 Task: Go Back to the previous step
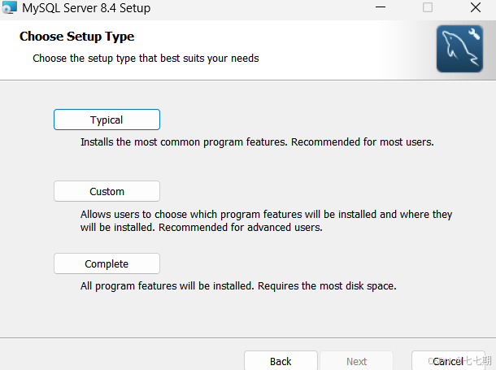[x=281, y=361]
